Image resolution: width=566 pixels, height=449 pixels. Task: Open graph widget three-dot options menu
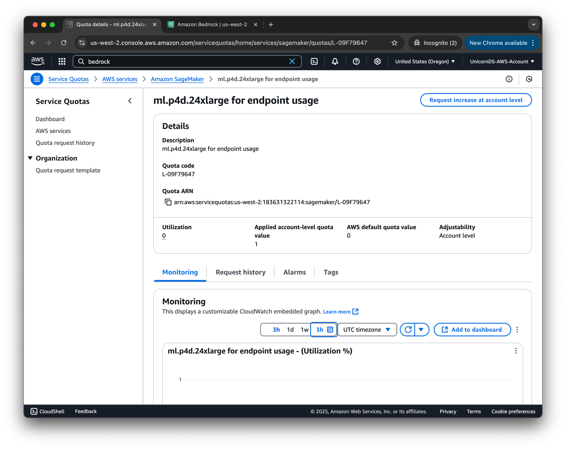[x=516, y=351]
